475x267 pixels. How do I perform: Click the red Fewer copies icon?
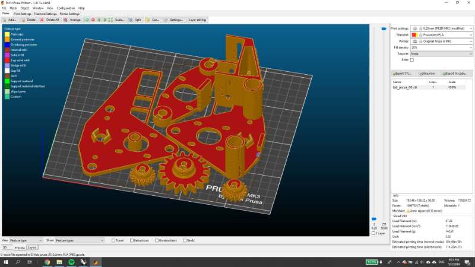[x=93, y=20]
